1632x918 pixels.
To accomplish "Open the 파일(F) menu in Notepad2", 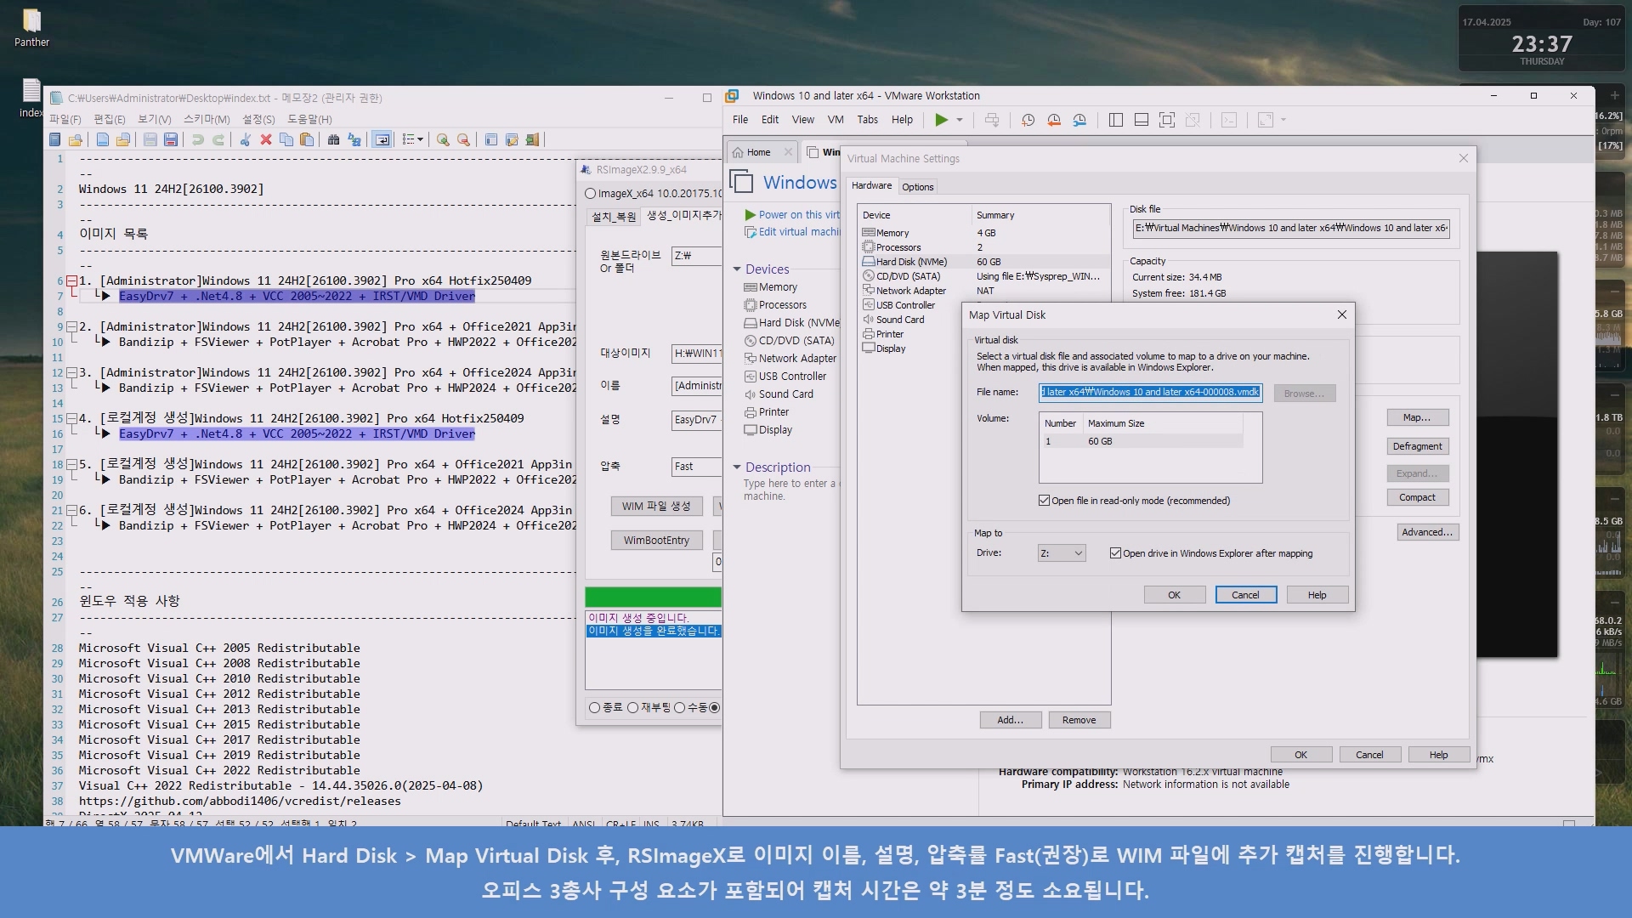I will coord(65,120).
